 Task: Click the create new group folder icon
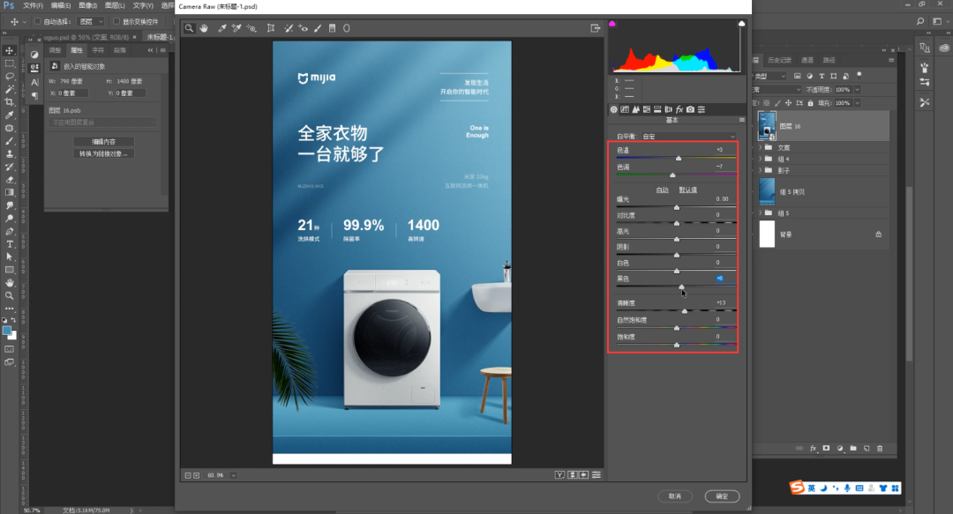[x=853, y=449]
